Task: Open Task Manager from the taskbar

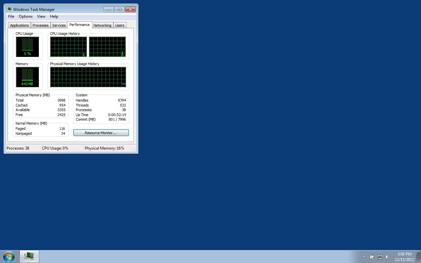Action: tap(29, 256)
